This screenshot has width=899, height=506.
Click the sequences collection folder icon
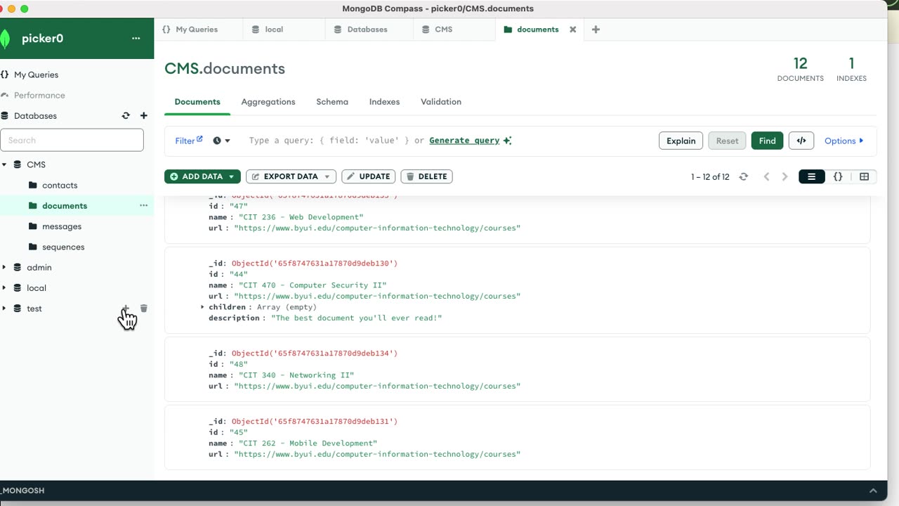click(x=33, y=247)
